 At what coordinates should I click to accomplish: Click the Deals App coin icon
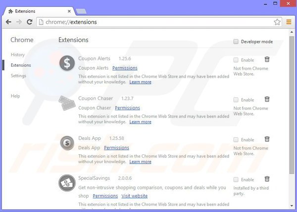coord(67,143)
